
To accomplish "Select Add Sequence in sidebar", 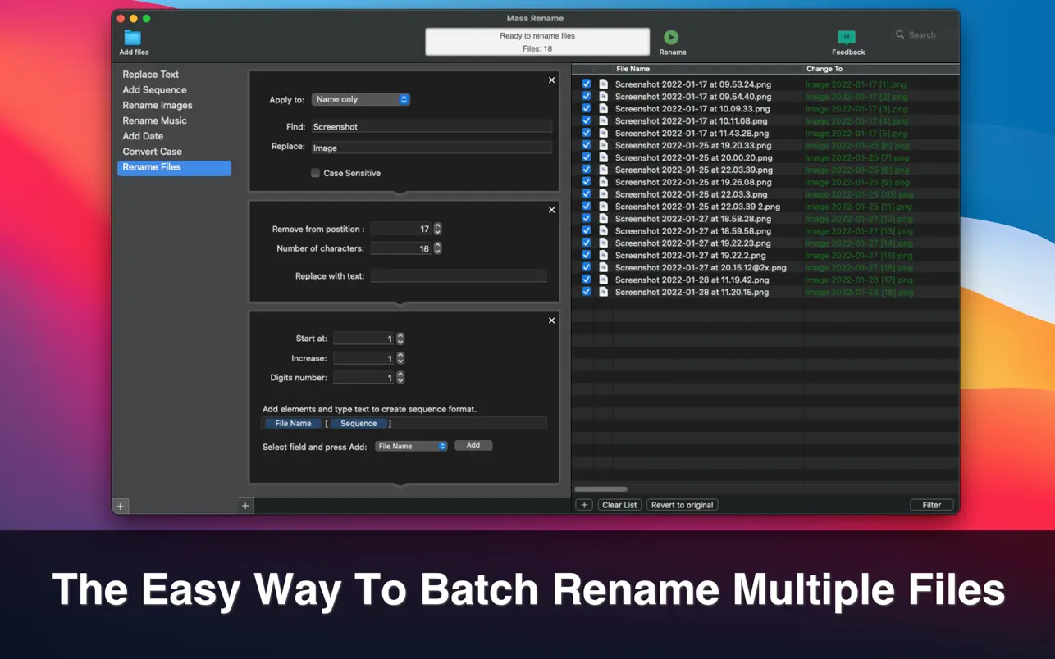I will pyautogui.click(x=174, y=90).
